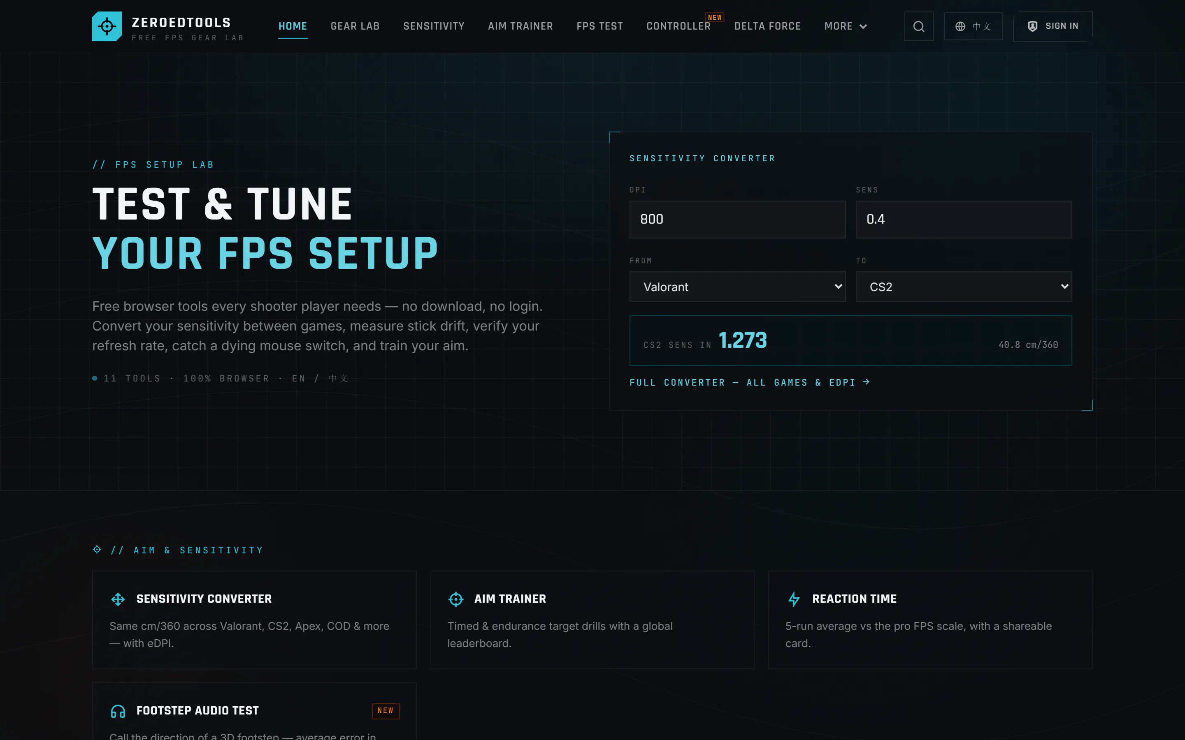Open the Controller nav item
The image size is (1185, 740).
pos(678,26)
